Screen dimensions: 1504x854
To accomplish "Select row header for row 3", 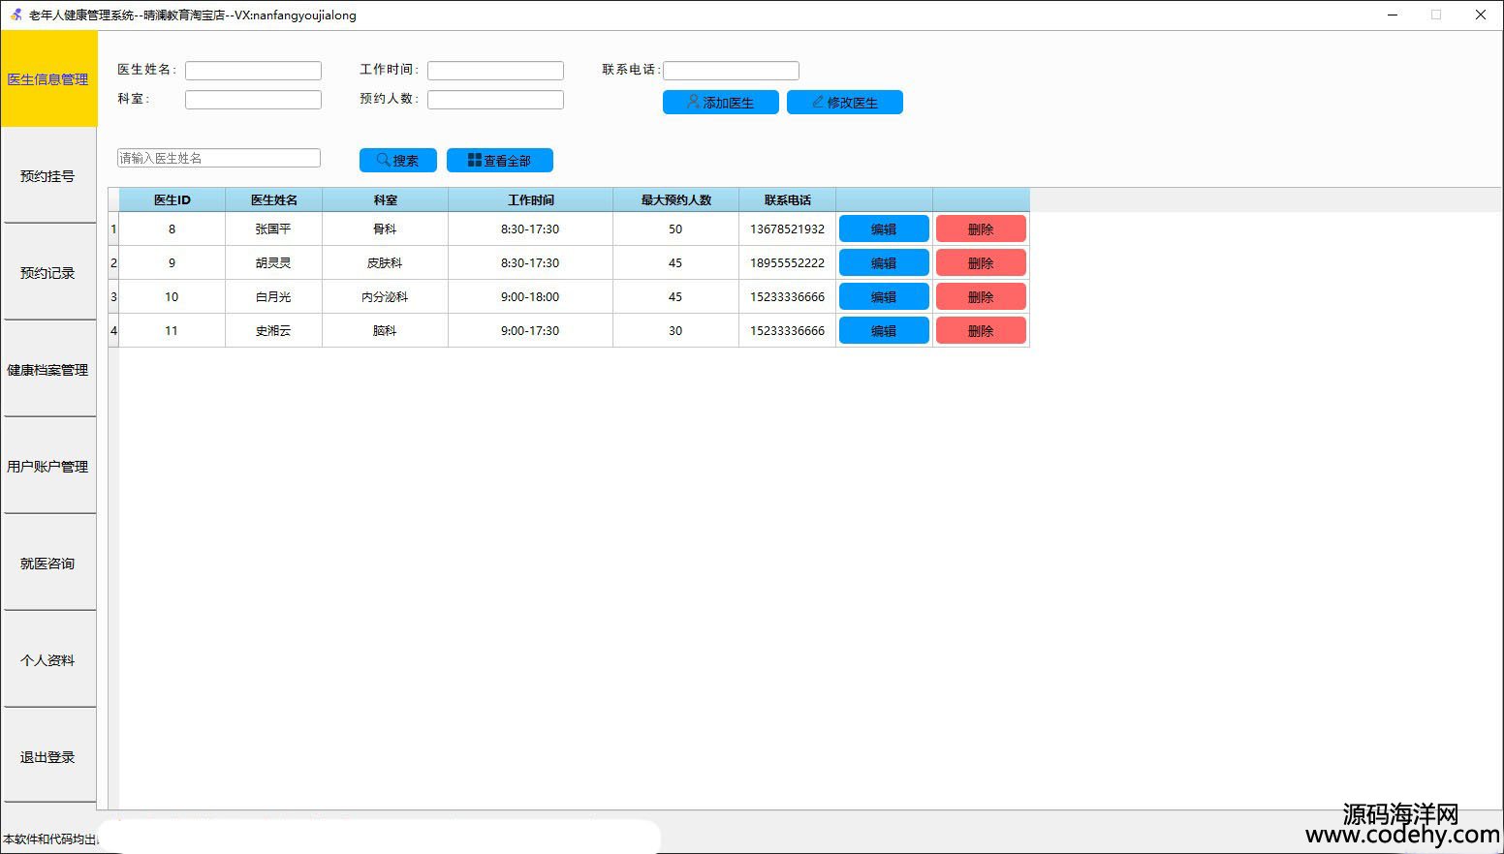I will point(113,297).
